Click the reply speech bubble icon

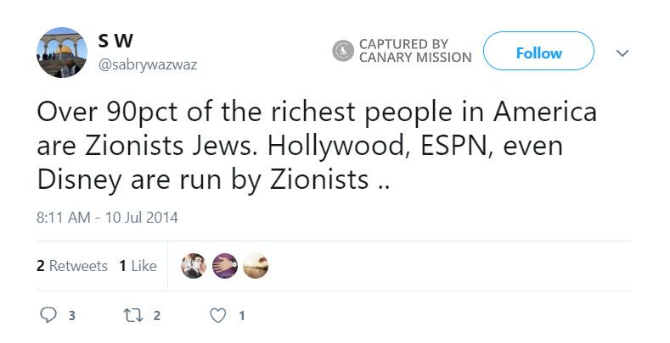pos(49,316)
